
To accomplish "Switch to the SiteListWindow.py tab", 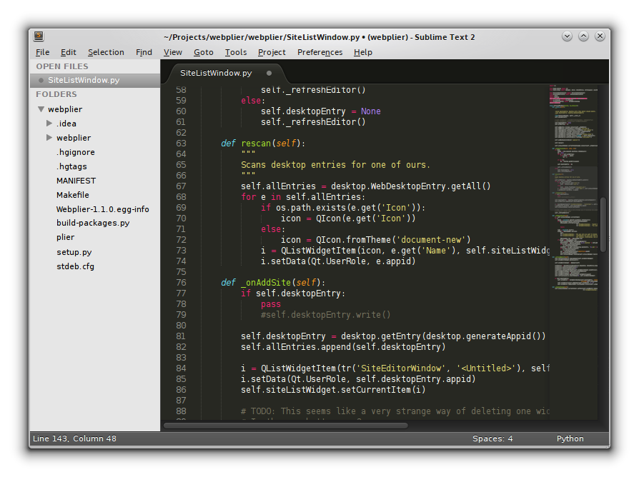I will [x=216, y=73].
